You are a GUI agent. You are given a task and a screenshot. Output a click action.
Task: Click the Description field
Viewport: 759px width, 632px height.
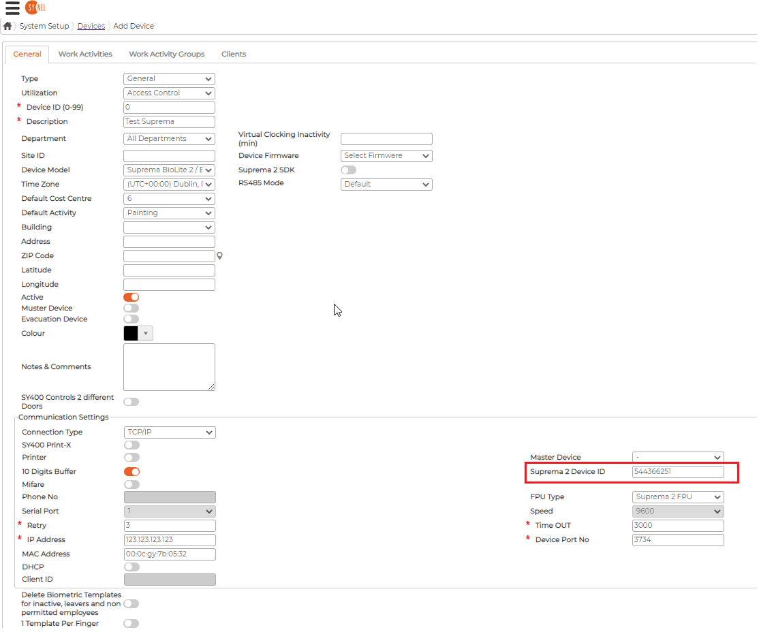pyautogui.click(x=169, y=121)
